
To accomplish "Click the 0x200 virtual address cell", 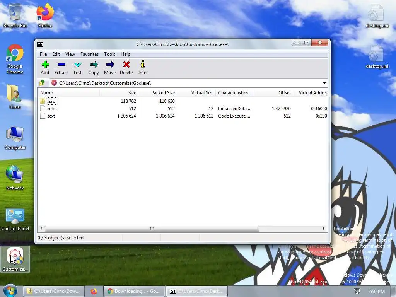I will 321,116.
